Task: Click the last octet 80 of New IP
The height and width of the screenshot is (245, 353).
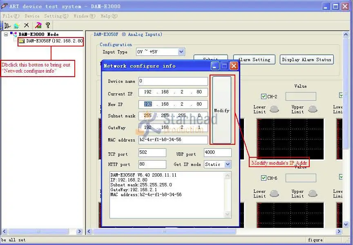Action: click(199, 104)
